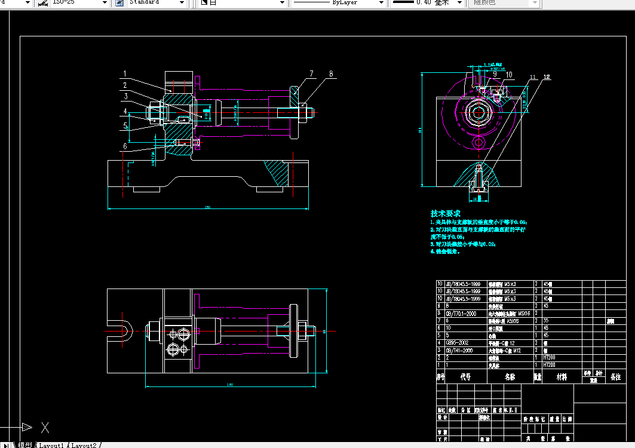The height and width of the screenshot is (448, 635).
Task: Select technical requirement line 3 ending in 0.02
Action: (463, 244)
